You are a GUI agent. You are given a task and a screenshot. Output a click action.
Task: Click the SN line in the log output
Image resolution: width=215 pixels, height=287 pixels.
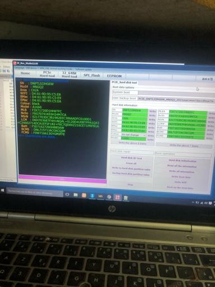click(36, 84)
